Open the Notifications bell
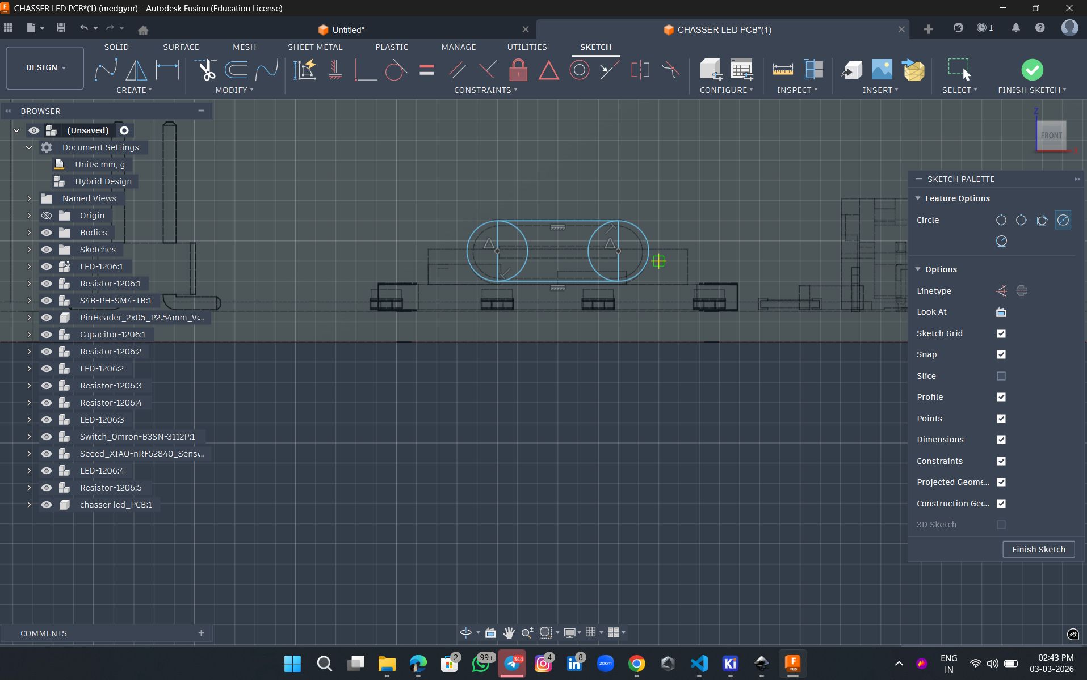 point(1015,28)
